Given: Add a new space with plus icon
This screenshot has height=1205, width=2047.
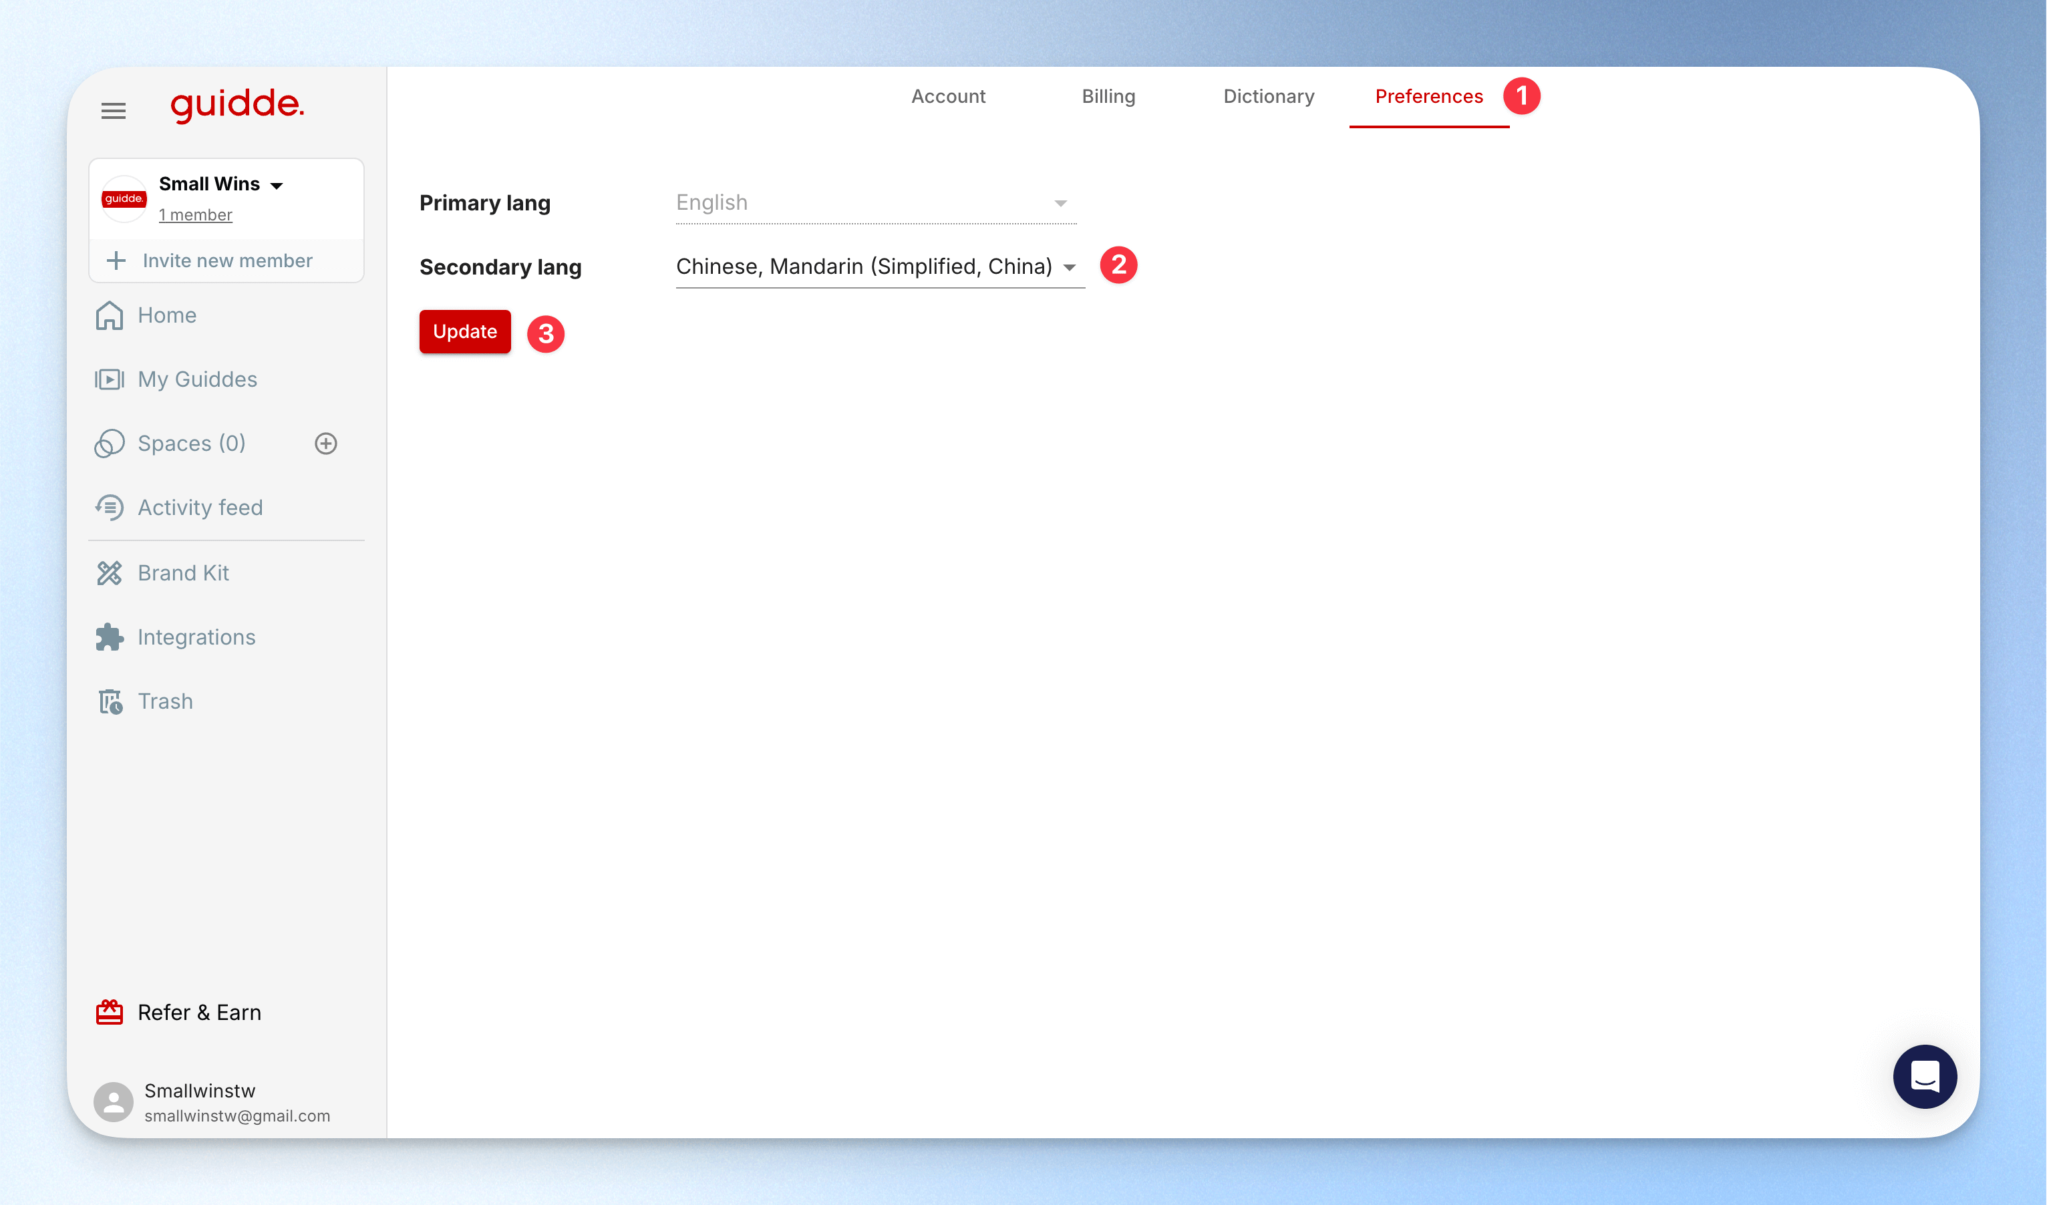Looking at the screenshot, I should [326, 444].
